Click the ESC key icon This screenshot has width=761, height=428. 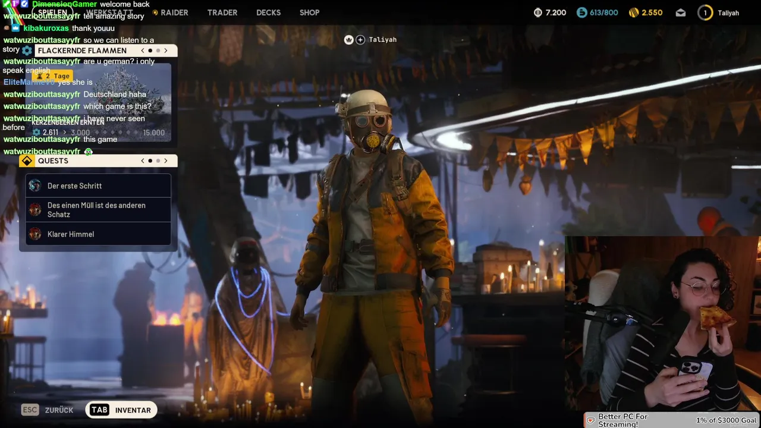click(x=30, y=410)
